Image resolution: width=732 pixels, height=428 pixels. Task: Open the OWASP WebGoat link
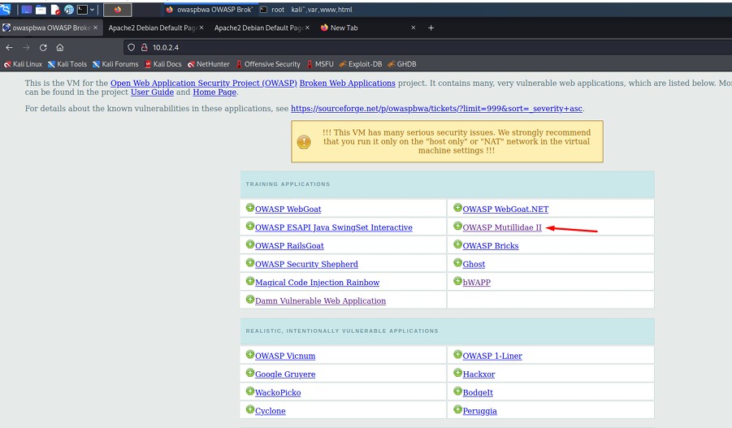coord(288,209)
